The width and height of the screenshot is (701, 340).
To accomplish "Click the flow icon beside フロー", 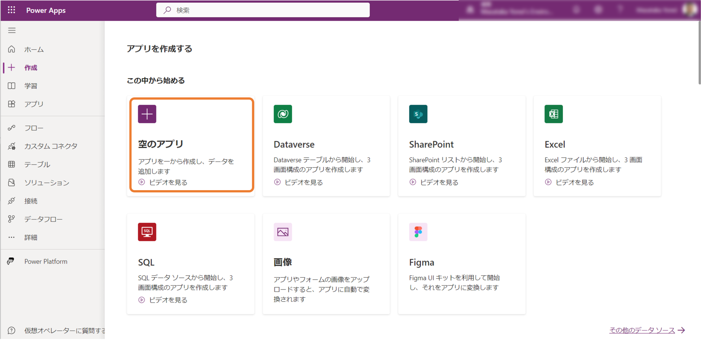I will pos(12,128).
